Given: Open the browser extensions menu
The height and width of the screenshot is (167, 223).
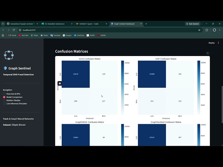Looking at the screenshot, I should click(207, 30).
